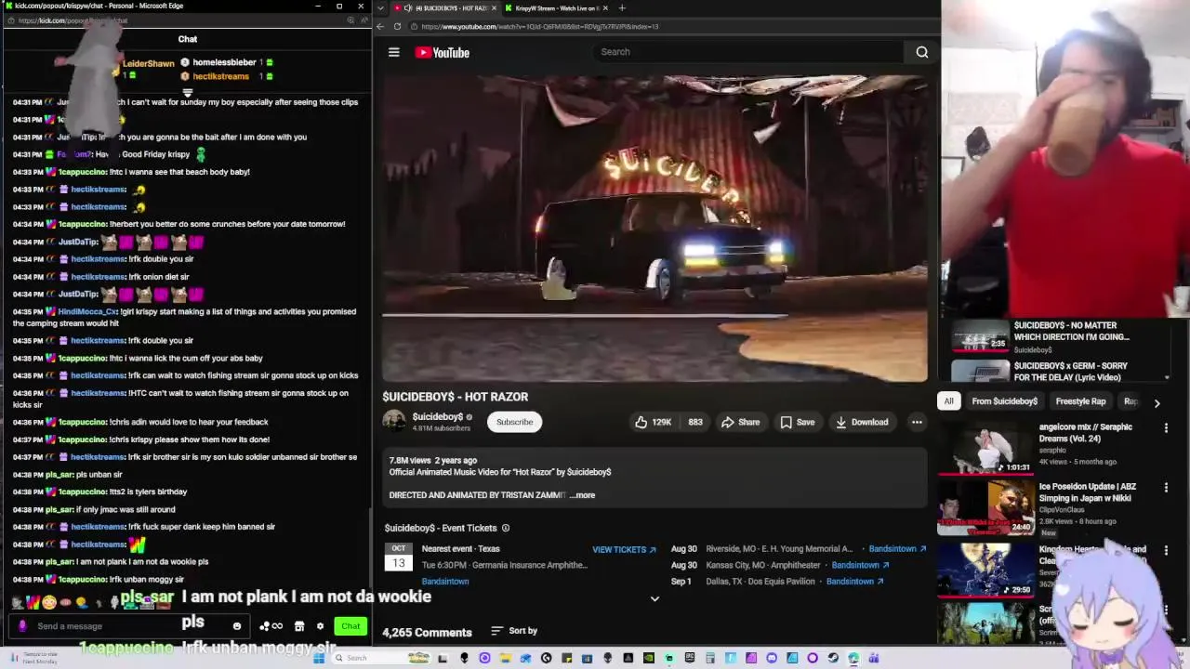Click the hectikstreams username in the gifters leaderboard
Screen dimensions: 1190x669
coord(220,76)
